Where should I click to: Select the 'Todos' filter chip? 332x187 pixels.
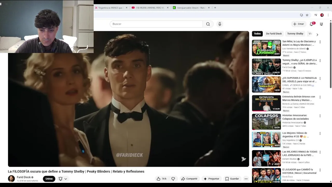point(257,34)
